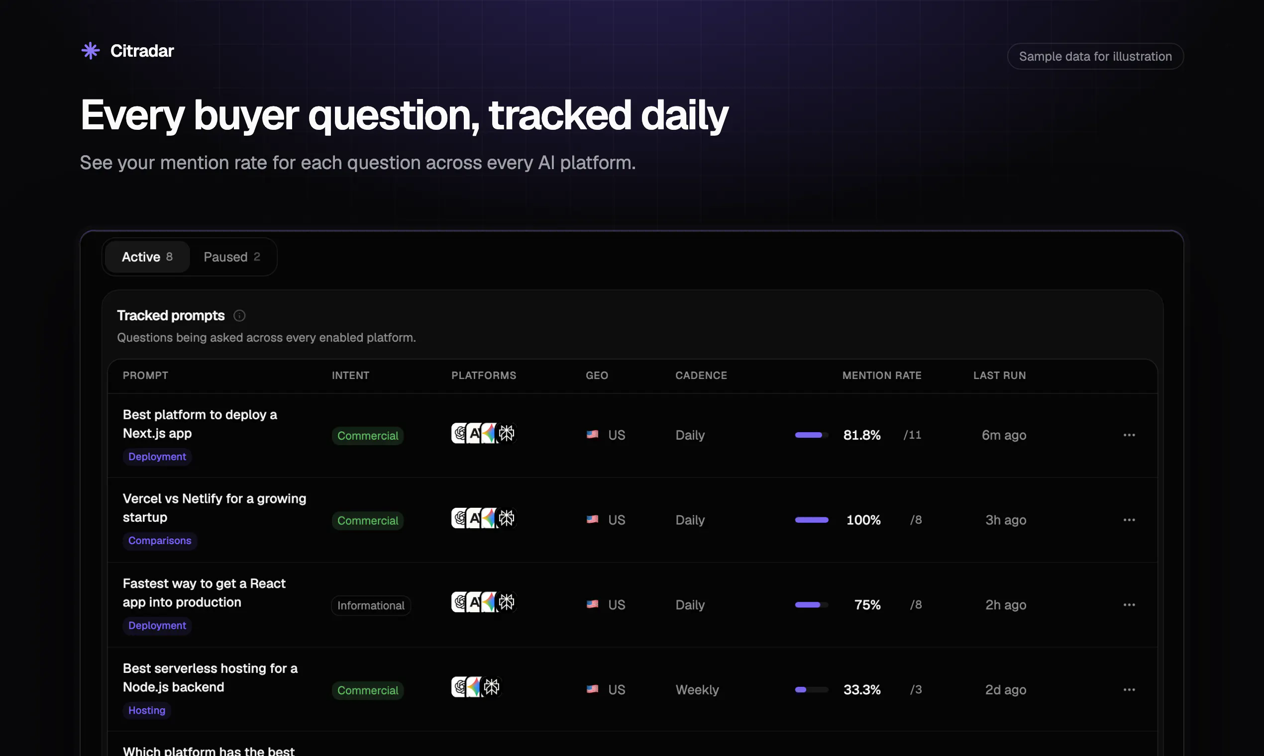Click the Sample data for illustration badge
The width and height of the screenshot is (1264, 756).
(1095, 56)
